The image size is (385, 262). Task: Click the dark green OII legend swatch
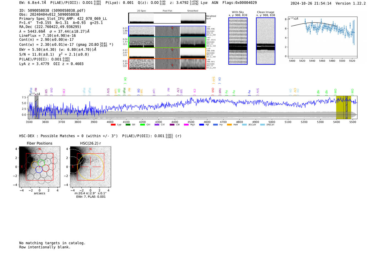click(x=128, y=125)
